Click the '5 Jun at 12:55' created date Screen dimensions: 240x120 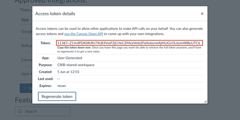(68, 72)
